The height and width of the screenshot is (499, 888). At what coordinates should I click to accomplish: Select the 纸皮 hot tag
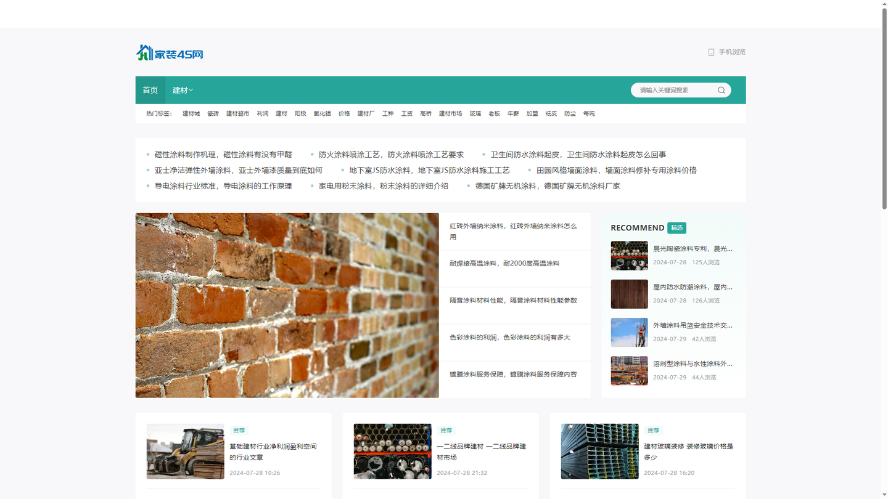pyautogui.click(x=551, y=113)
